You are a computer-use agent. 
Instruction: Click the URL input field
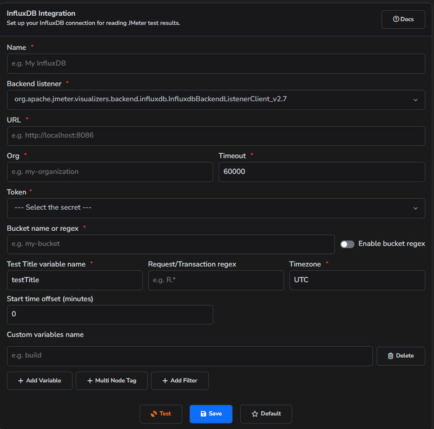(216, 136)
